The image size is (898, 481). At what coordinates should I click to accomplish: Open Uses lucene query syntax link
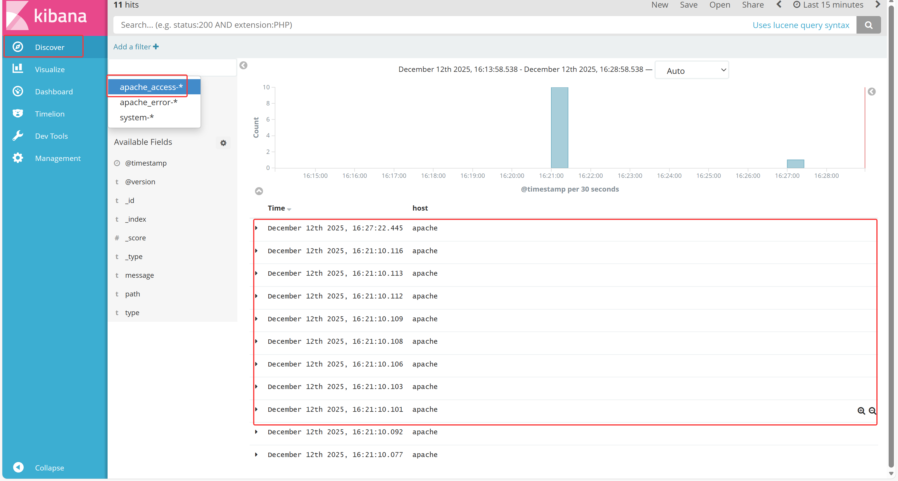pos(801,25)
